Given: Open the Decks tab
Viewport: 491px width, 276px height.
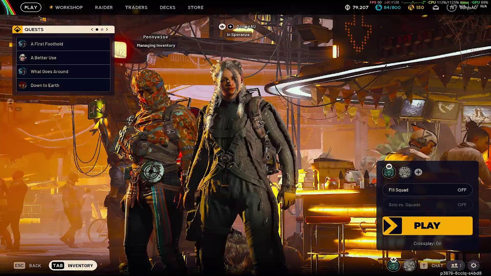Looking at the screenshot, I should [x=168, y=7].
